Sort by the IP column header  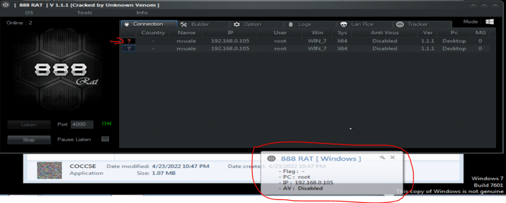(230, 33)
